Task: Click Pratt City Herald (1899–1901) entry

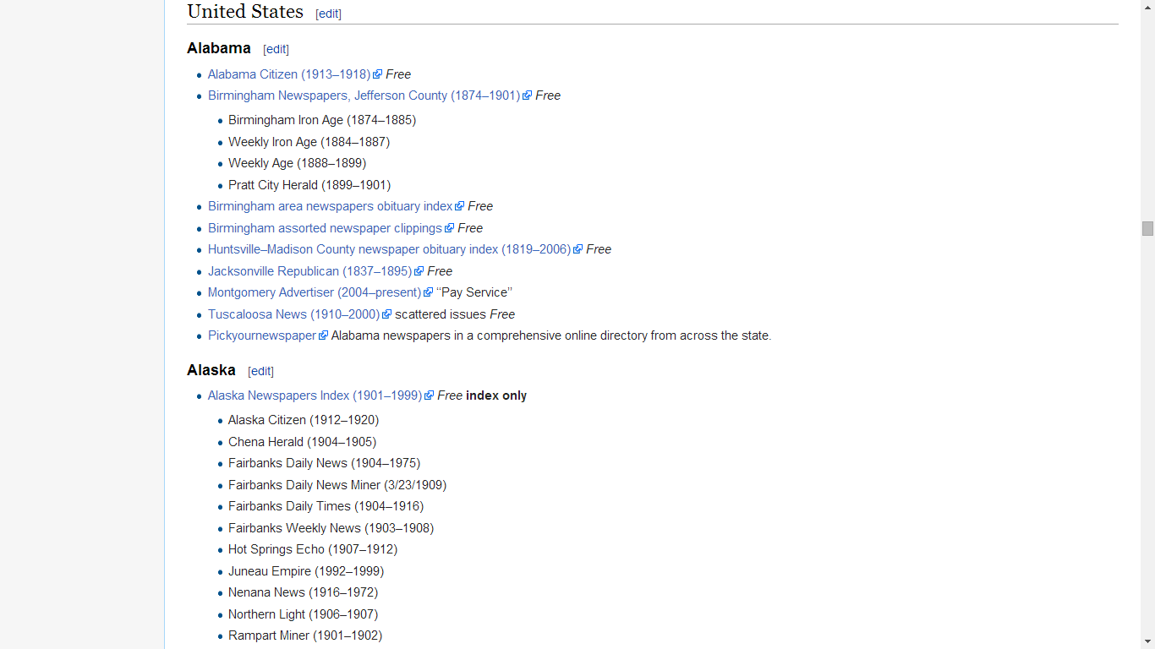Action: pos(309,185)
